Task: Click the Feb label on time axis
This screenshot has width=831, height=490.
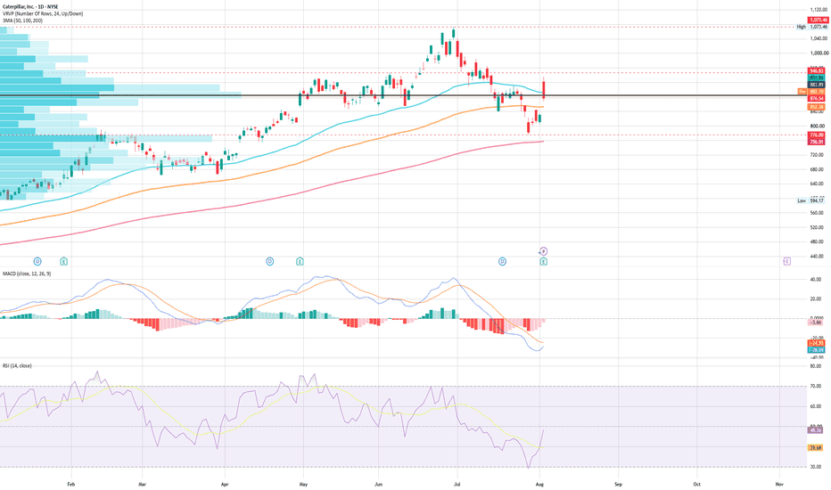Action: click(71, 484)
